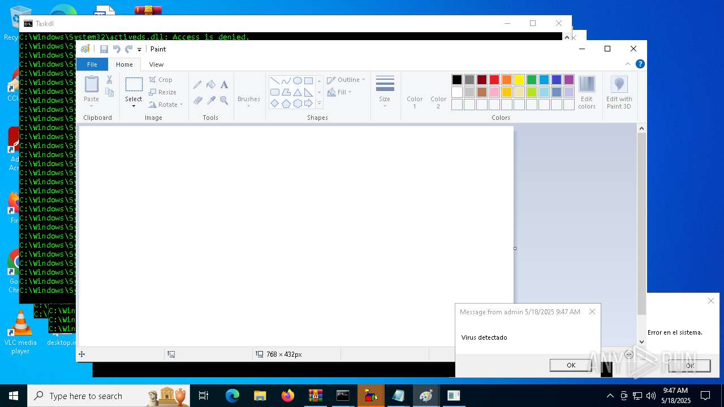Close the Message from admin dialog
Viewport: 724px width, 407px height.
592,311
